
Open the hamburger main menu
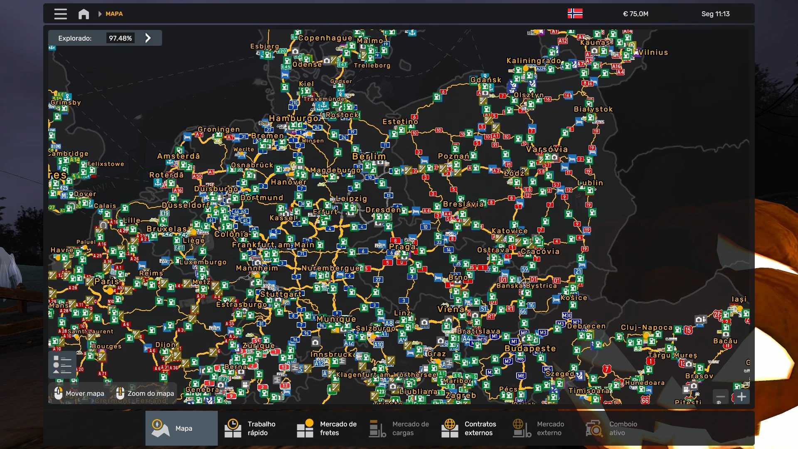60,14
